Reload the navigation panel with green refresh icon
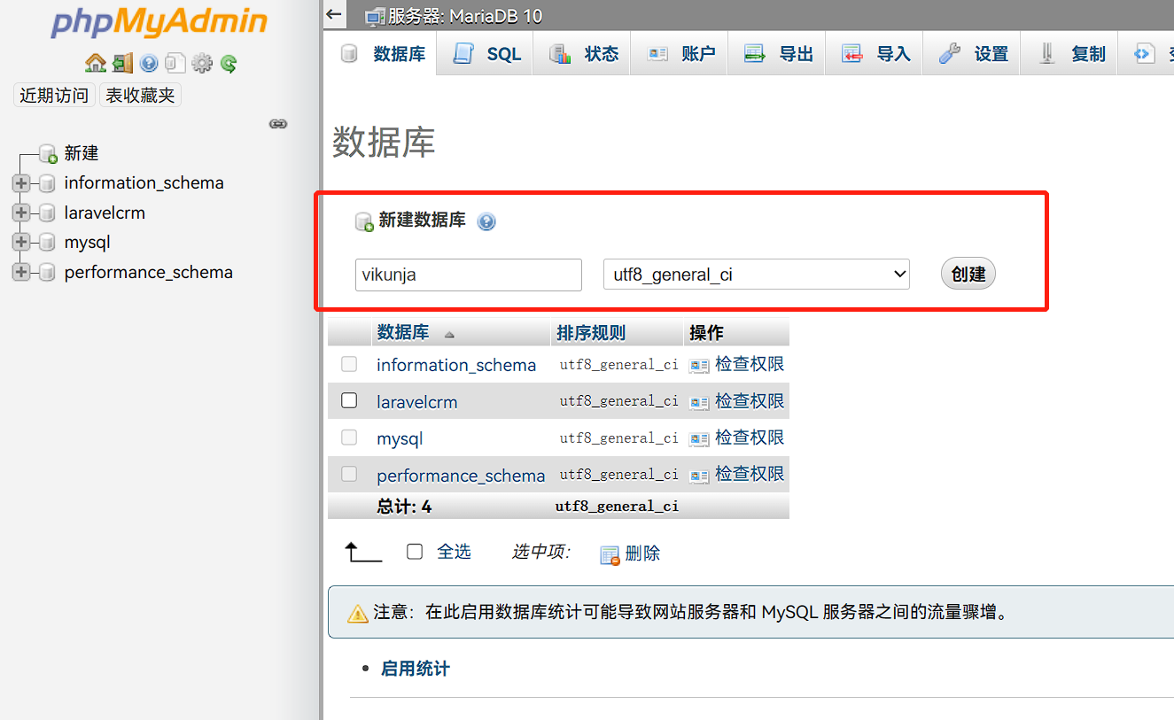This screenshot has width=1174, height=720. (229, 63)
